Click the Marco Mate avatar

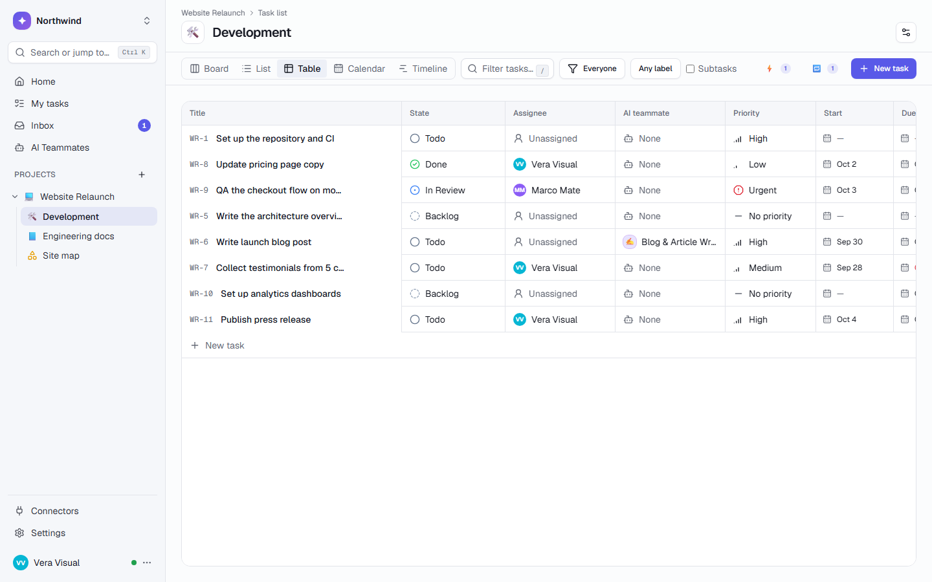pyautogui.click(x=520, y=190)
